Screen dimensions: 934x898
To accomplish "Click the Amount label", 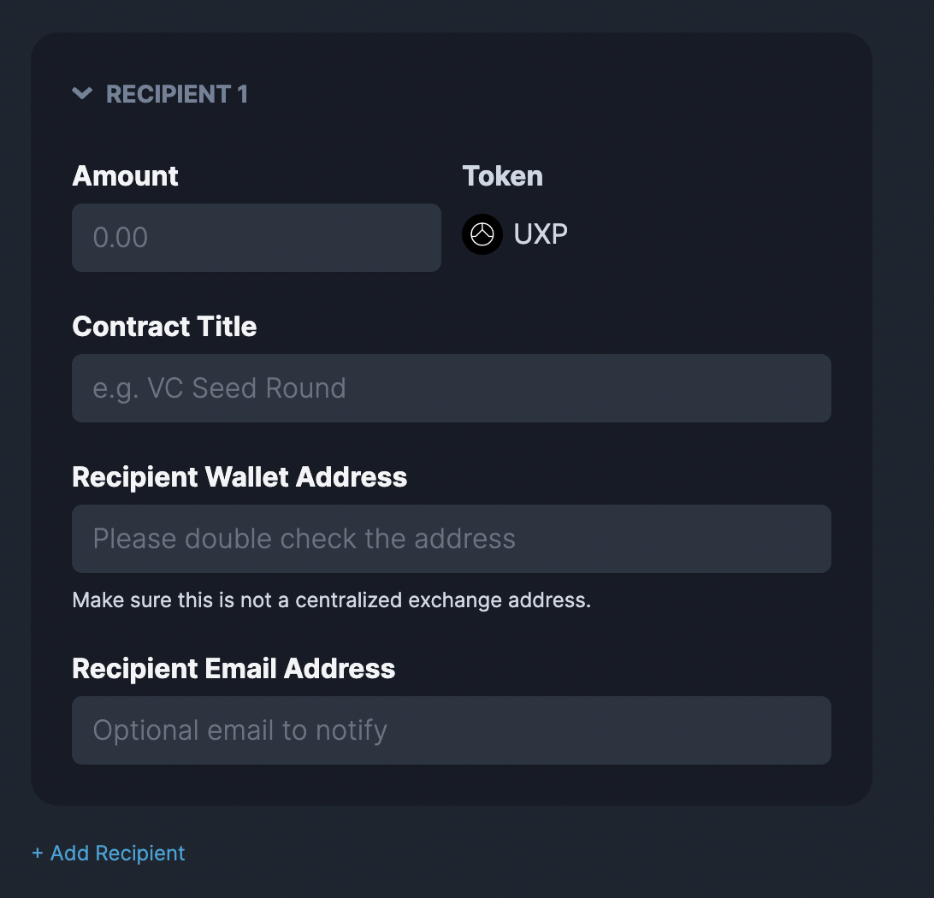I will click(125, 176).
